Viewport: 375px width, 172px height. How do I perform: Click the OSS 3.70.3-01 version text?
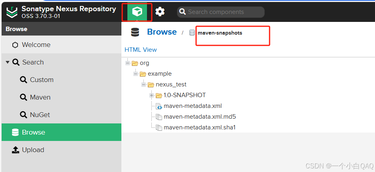41,16
